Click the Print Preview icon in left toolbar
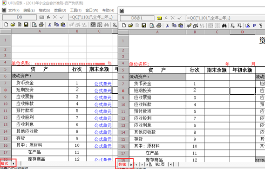Screen dimensions: 265x169 pos(34,25)
